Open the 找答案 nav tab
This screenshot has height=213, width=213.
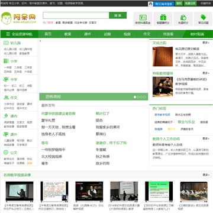[168, 34]
